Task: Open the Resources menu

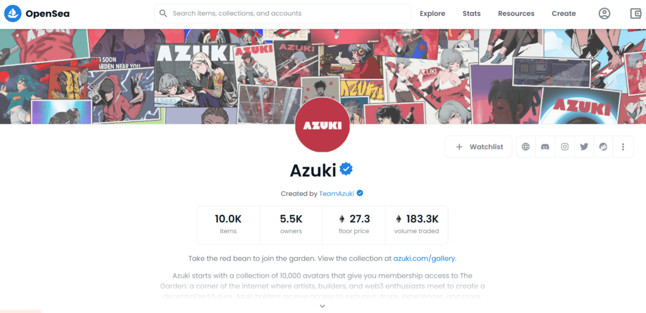Action: pyautogui.click(x=516, y=14)
